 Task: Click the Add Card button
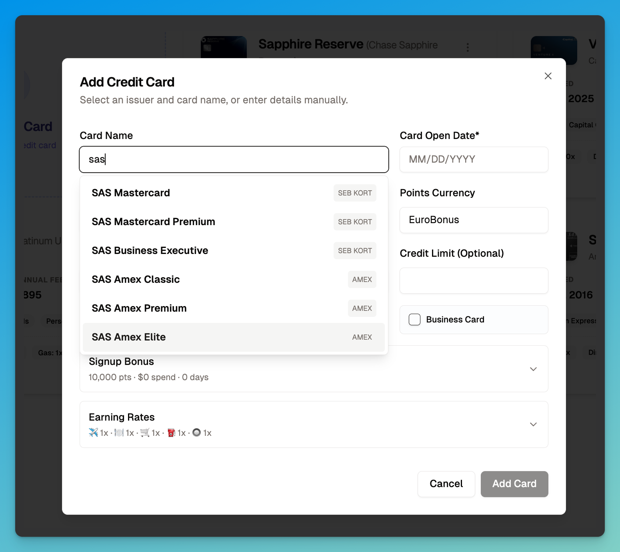pyautogui.click(x=514, y=484)
